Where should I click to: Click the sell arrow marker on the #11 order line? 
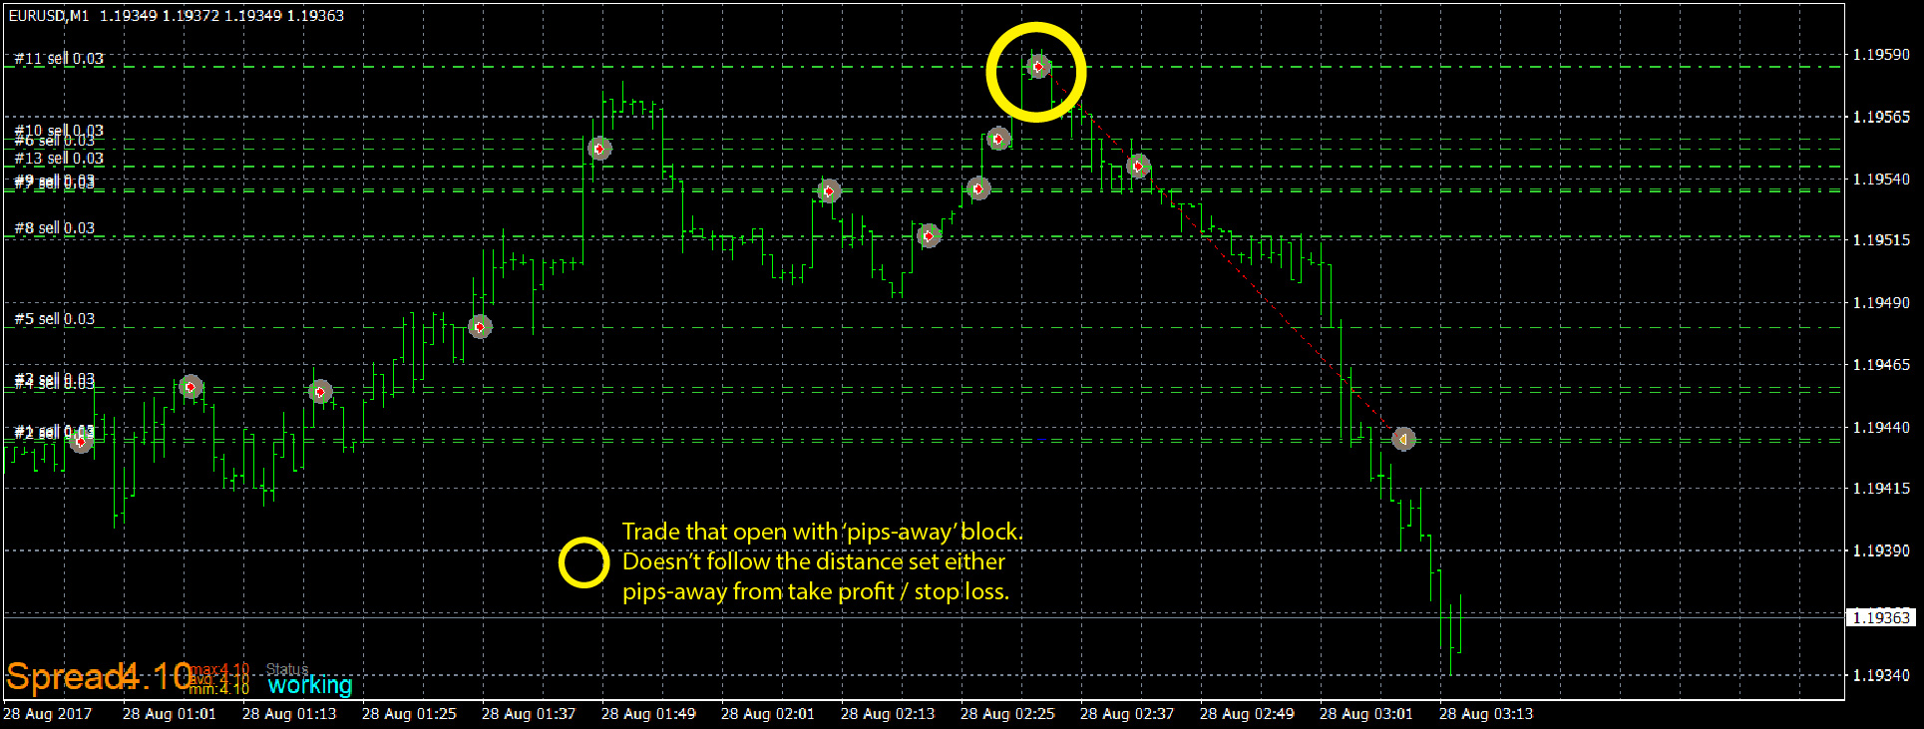pyautogui.click(x=1038, y=67)
